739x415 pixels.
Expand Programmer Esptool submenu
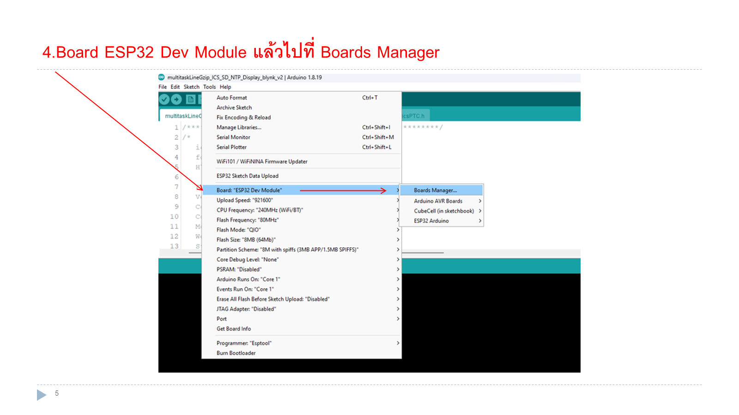pyautogui.click(x=302, y=343)
